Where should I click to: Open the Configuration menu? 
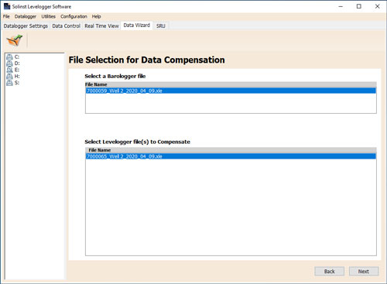[x=74, y=16]
